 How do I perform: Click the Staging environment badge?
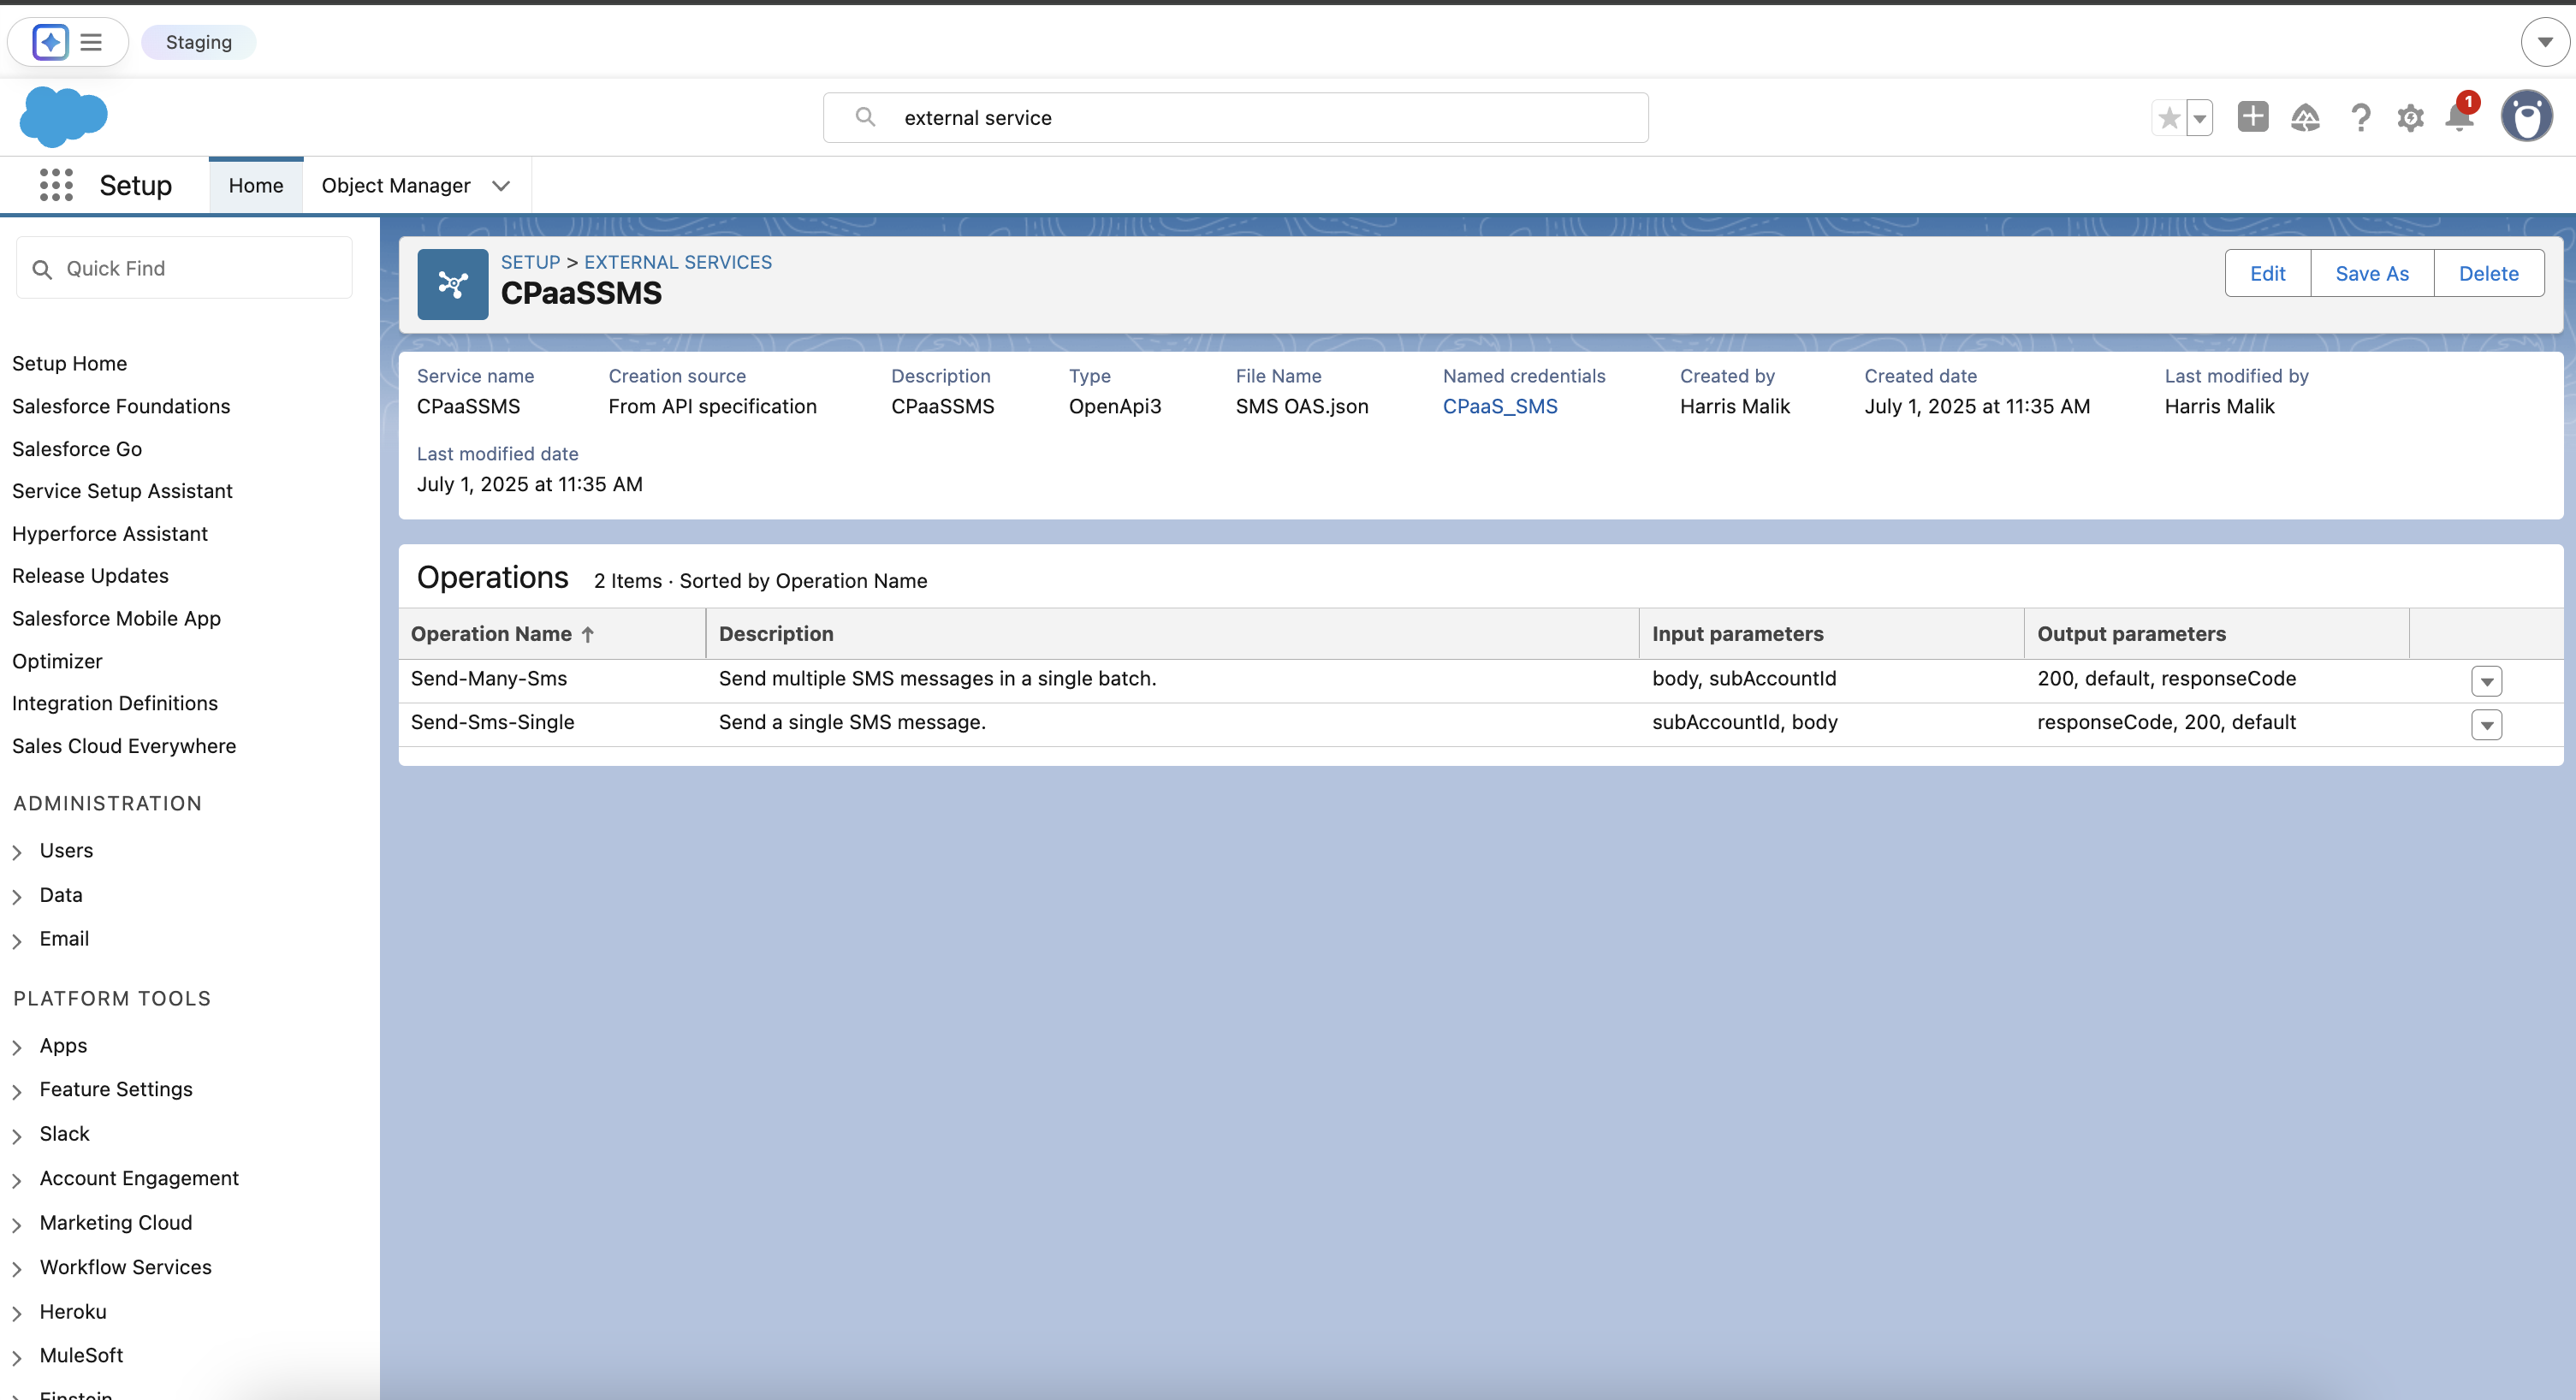(x=199, y=42)
